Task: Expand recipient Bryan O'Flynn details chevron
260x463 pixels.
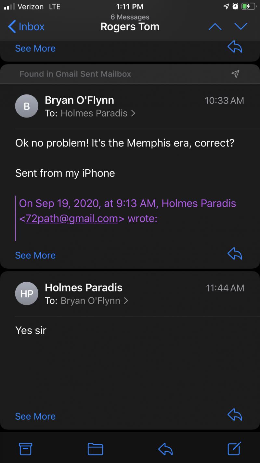Action: (x=126, y=301)
